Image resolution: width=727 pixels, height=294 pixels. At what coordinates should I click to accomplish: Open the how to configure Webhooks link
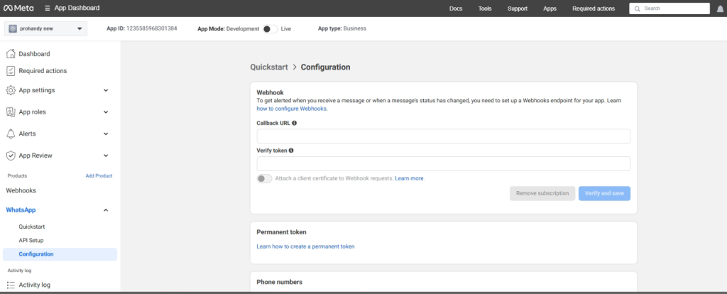(292, 109)
